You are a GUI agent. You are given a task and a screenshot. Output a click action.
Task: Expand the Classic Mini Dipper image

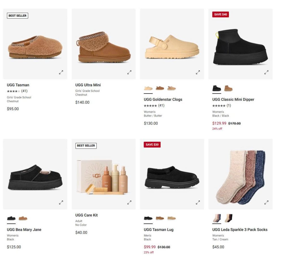266,72
